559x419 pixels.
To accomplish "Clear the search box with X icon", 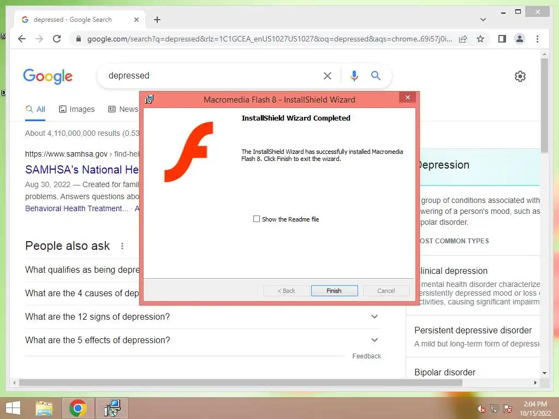I will [x=328, y=75].
